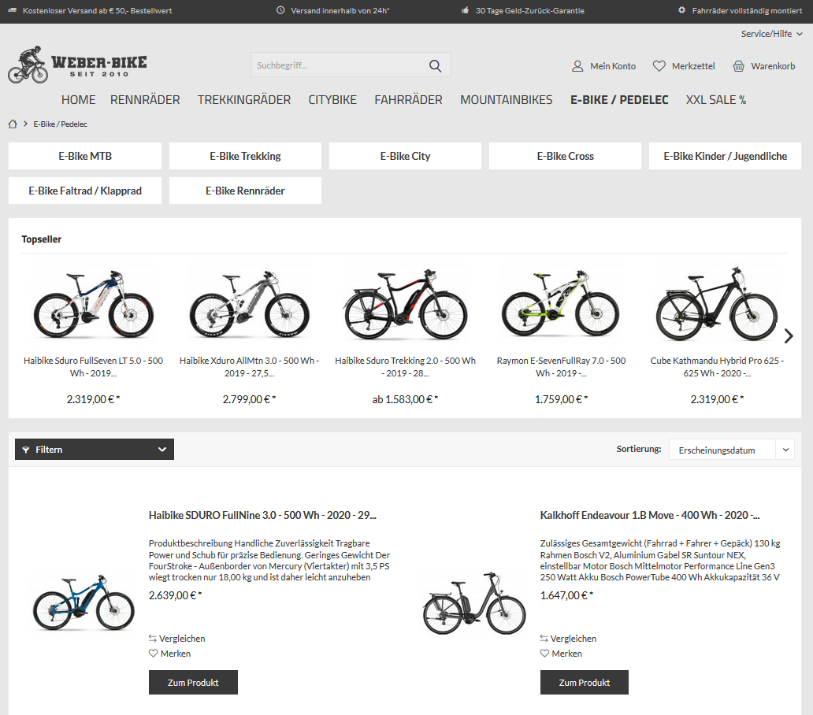Click the Warenkorb basket icon
The image size is (813, 715).
pyautogui.click(x=738, y=66)
